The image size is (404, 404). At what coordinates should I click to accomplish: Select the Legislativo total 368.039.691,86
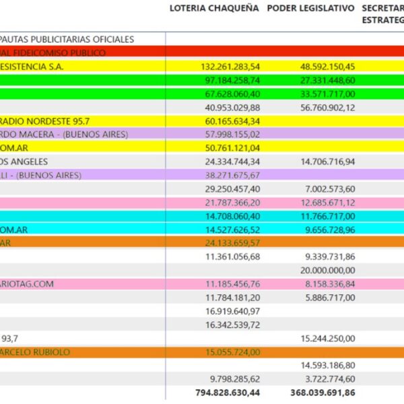pyautogui.click(x=323, y=393)
